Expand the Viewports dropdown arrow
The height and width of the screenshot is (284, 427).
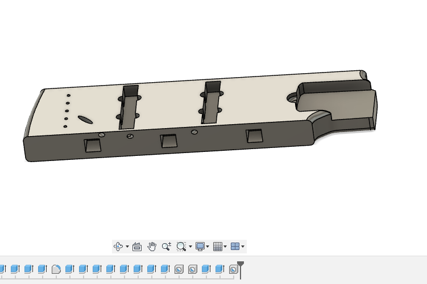[243, 247]
